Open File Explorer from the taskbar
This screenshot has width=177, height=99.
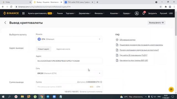[x=22, y=97]
